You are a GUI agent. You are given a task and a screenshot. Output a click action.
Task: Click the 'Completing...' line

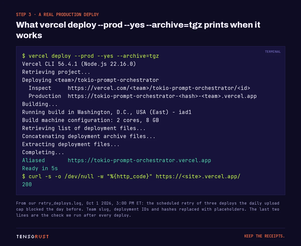[43, 152]
